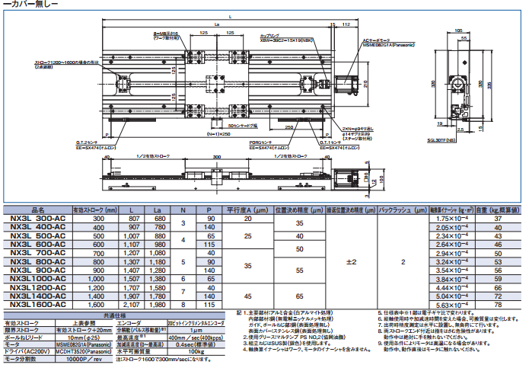Select the product name NX3L 500-AC
The width and height of the screenshot is (529, 368).
(x=38, y=236)
